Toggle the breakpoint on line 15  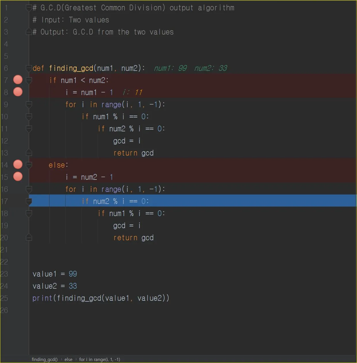point(18,177)
